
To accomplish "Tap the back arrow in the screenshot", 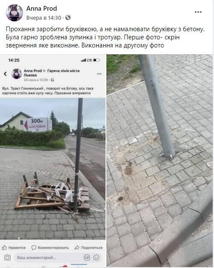I will (5, 74).
